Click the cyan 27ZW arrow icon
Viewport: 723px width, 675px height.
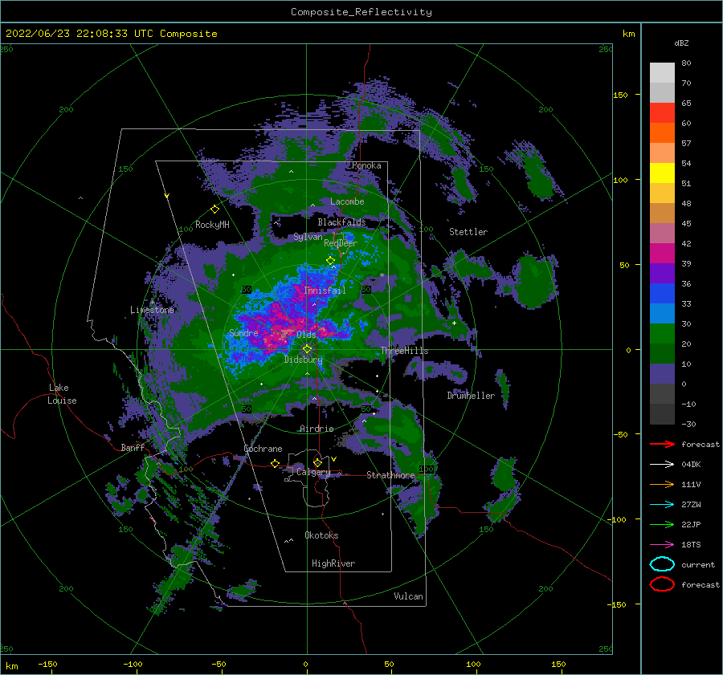(662, 505)
